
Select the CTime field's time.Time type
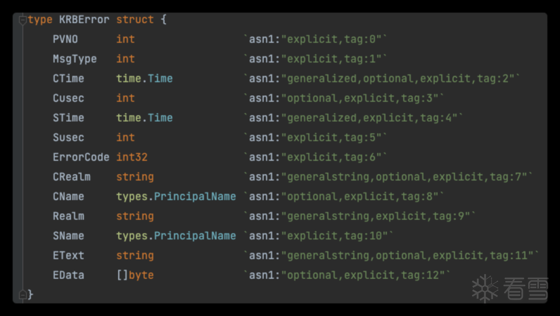pos(144,79)
